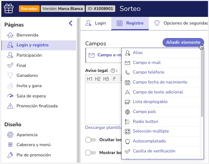Image resolution: width=209 pixels, height=164 pixels.
Task: Click the Casilla de verificación check icon
Action: coord(128,151)
